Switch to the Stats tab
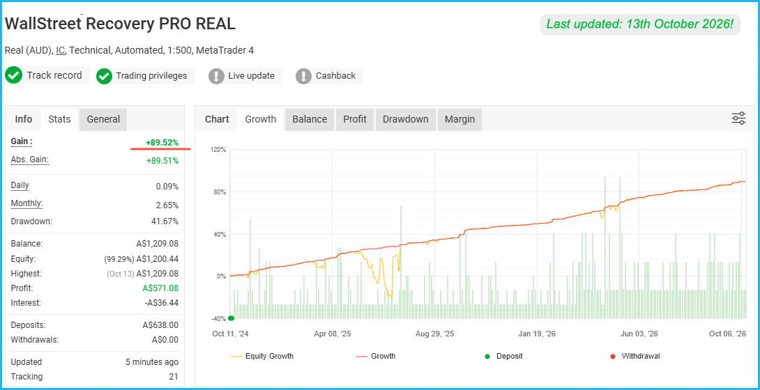Viewport: 760px width, 390px height. 60,119
